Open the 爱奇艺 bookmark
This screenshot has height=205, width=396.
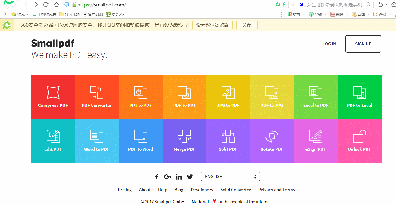tap(115, 14)
